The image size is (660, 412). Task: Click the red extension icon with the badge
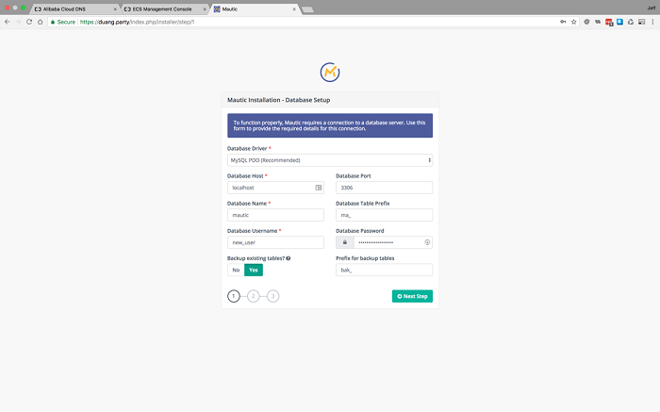[609, 23]
